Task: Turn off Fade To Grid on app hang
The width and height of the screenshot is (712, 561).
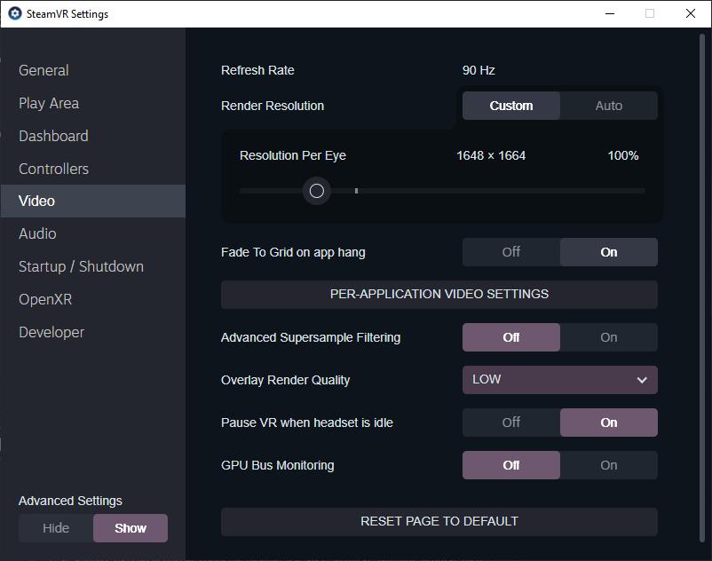Action: coord(511,252)
